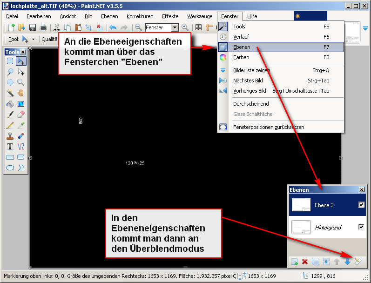Open the Datei menu
Image resolution: width=371 pixels, height=283 pixels.
(12, 16)
